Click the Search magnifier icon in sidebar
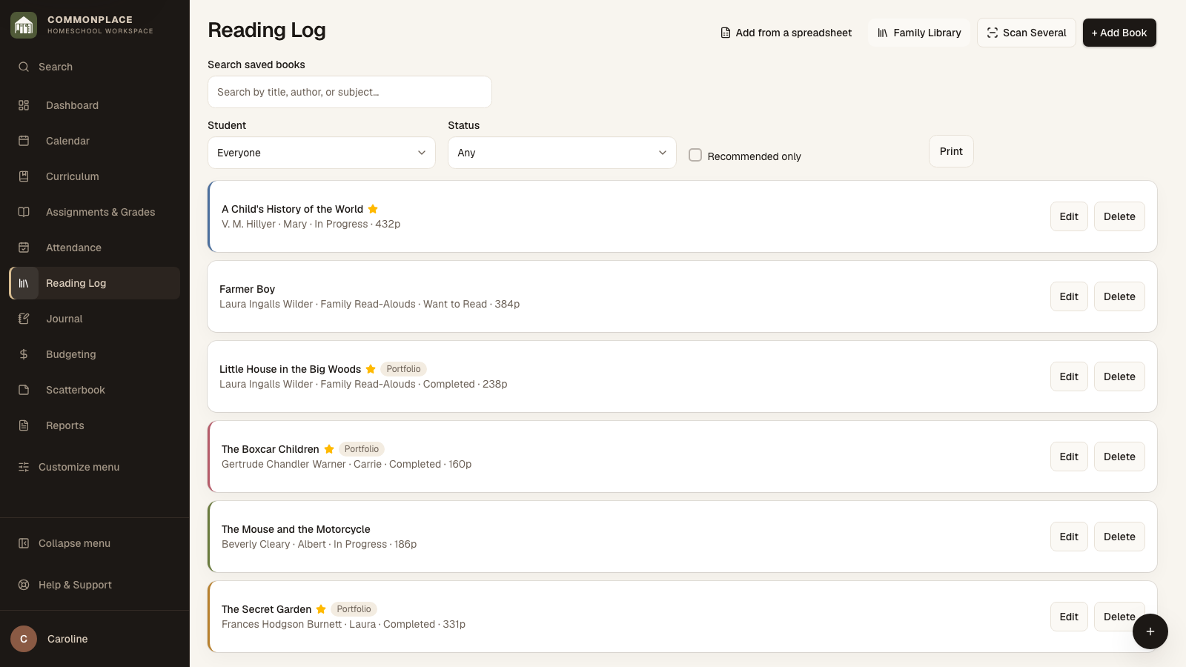 point(24,67)
